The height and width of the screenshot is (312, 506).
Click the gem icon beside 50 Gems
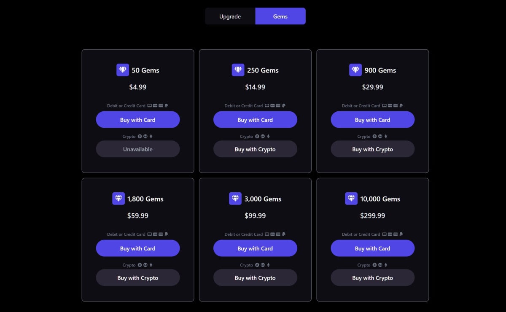[x=123, y=70]
